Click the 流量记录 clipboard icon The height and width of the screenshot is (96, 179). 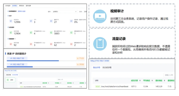(100, 44)
